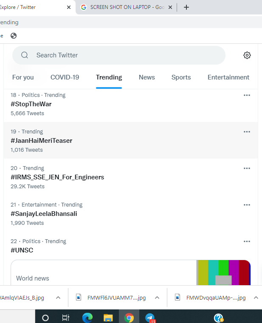Close the Explore / Twitter tab
Screen dimensions: 262x323
click(x=69, y=7)
